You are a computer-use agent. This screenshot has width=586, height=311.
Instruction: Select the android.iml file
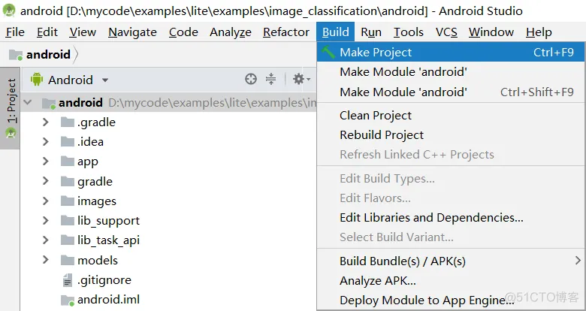(x=108, y=300)
